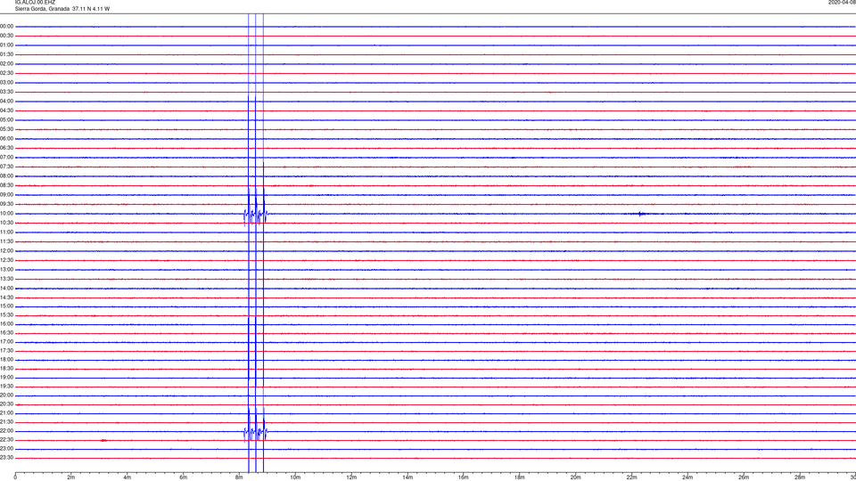
Task: Select the 02:00 time label
Action: tap(6, 64)
